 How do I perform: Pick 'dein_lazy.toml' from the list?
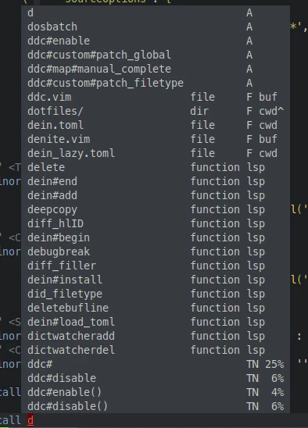pyautogui.click(x=156, y=153)
